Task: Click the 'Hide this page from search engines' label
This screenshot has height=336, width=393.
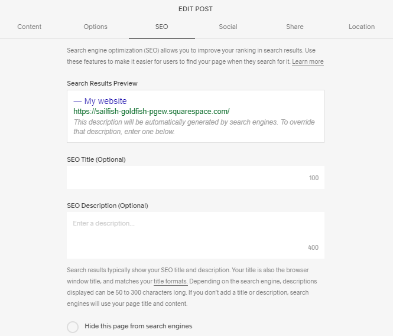Action: [138, 326]
